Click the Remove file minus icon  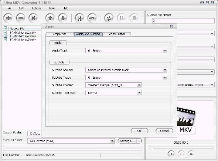pyautogui.click(x=21, y=18)
